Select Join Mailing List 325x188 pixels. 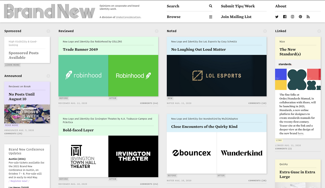tap(236, 17)
